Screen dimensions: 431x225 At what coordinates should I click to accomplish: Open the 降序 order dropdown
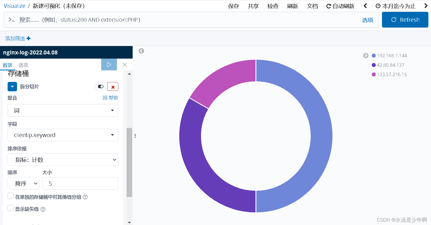(23, 183)
